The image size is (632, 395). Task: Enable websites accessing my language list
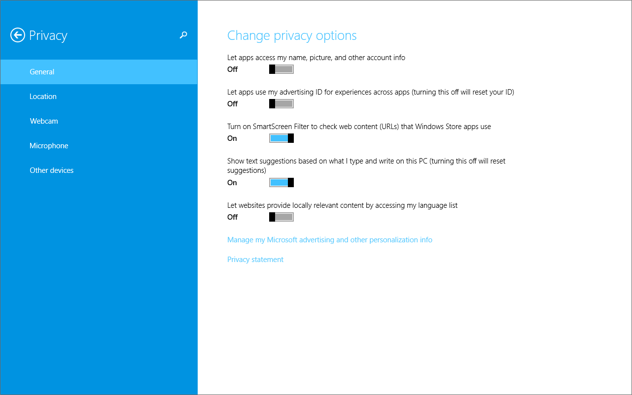(281, 217)
